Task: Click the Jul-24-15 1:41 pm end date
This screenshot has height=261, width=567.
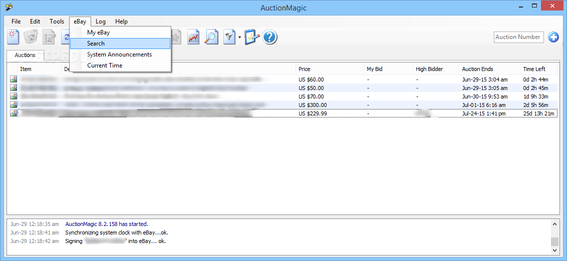Action: (x=483, y=113)
